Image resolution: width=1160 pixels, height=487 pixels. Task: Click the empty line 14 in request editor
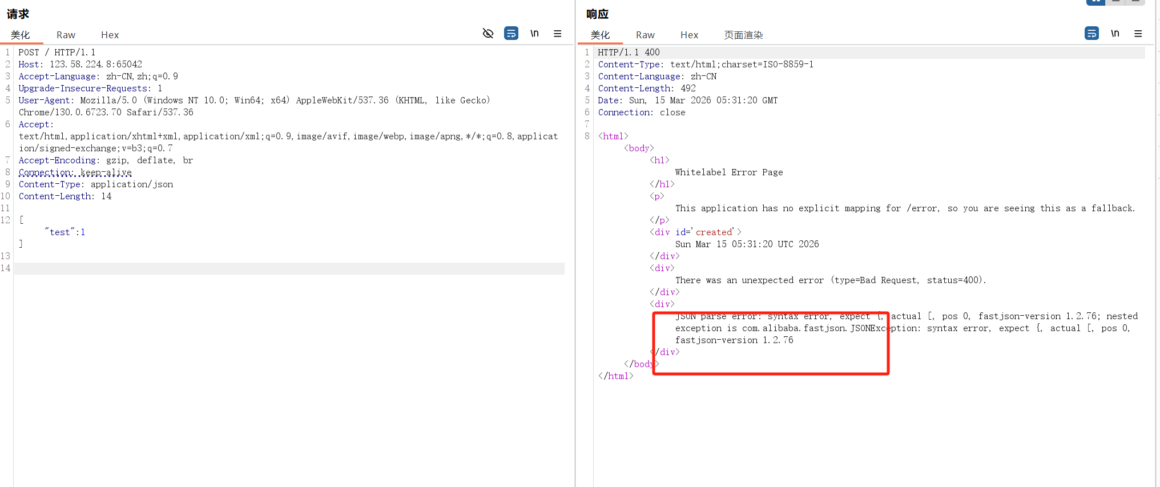tap(285, 268)
